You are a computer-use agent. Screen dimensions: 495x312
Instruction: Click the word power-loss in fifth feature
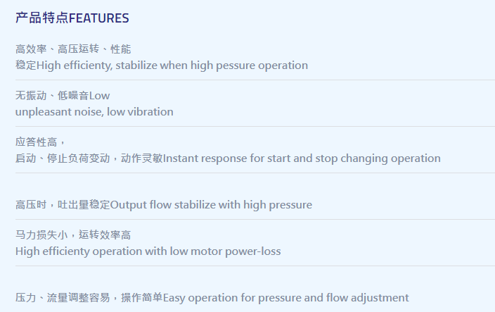253,251
